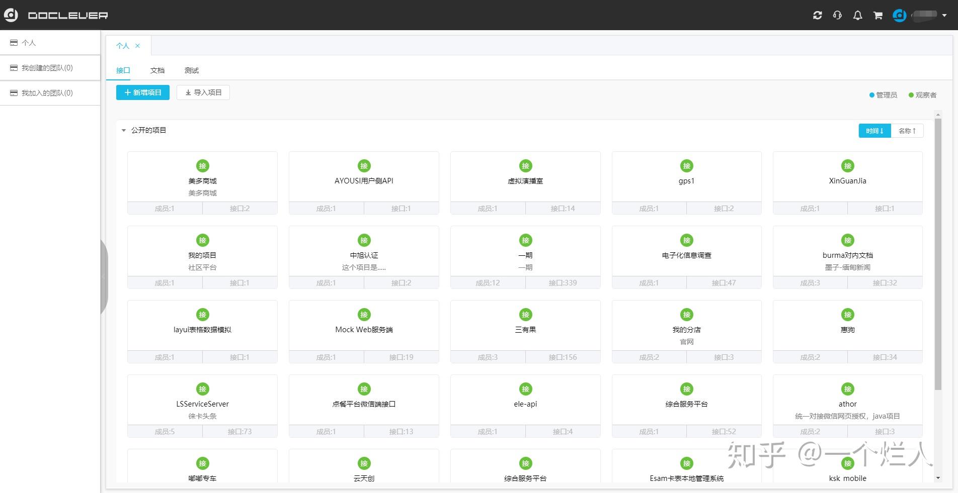The width and height of the screenshot is (958, 493).
Task: Open the customer support headset icon
Action: pos(837,16)
